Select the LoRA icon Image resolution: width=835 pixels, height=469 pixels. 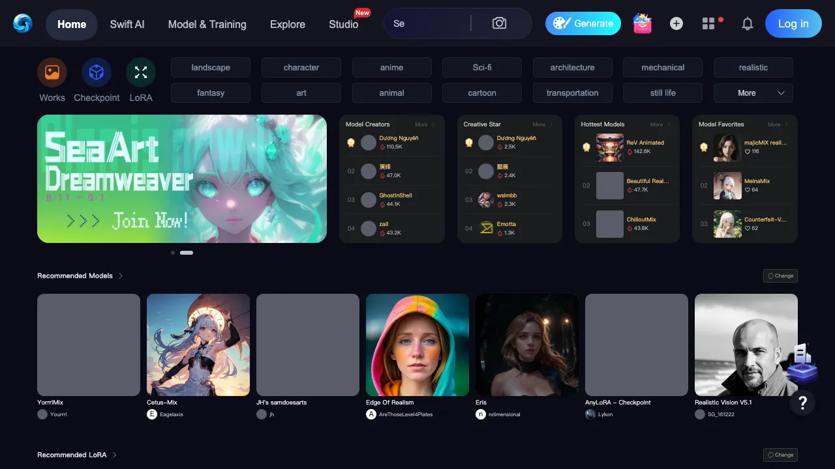(141, 72)
